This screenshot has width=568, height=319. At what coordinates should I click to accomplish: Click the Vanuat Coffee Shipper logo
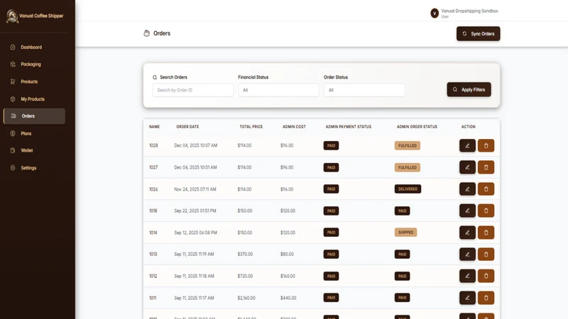12,16
